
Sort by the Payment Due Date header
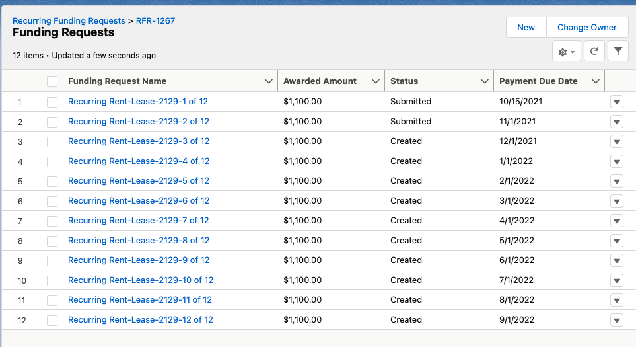coord(538,81)
